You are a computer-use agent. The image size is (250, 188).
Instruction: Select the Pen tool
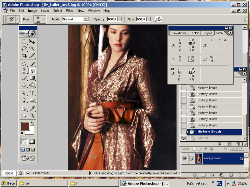pos(24,100)
